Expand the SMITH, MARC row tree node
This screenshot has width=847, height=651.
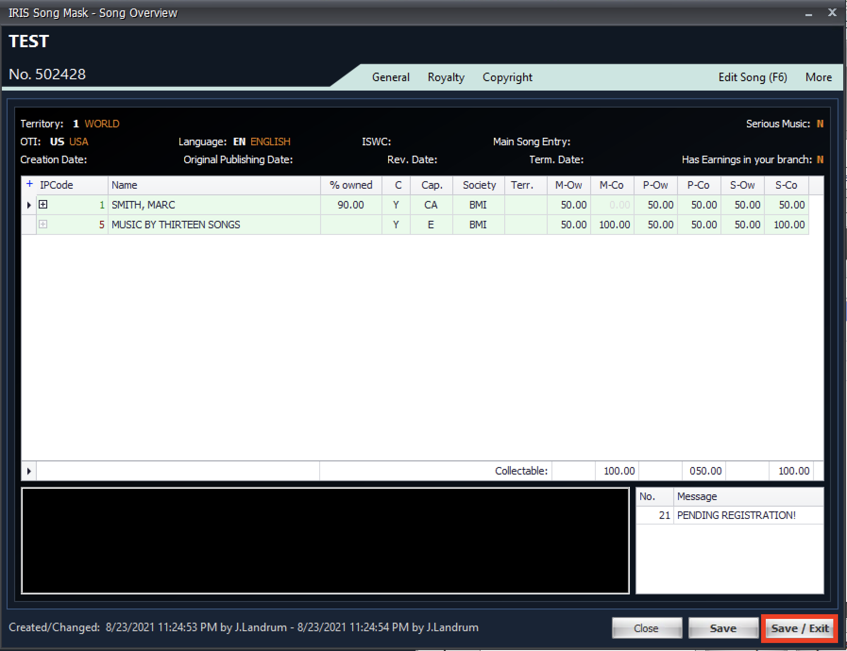(43, 205)
